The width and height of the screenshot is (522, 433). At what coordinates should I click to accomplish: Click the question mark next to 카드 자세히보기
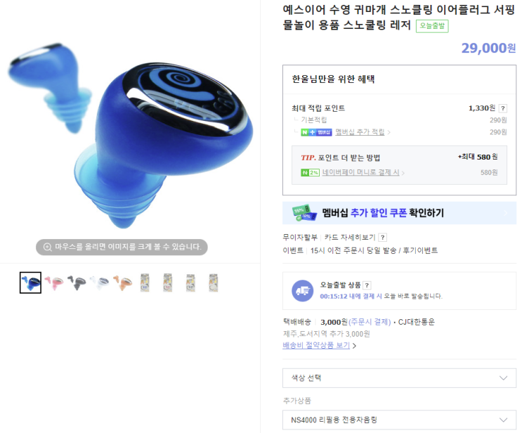(x=383, y=238)
